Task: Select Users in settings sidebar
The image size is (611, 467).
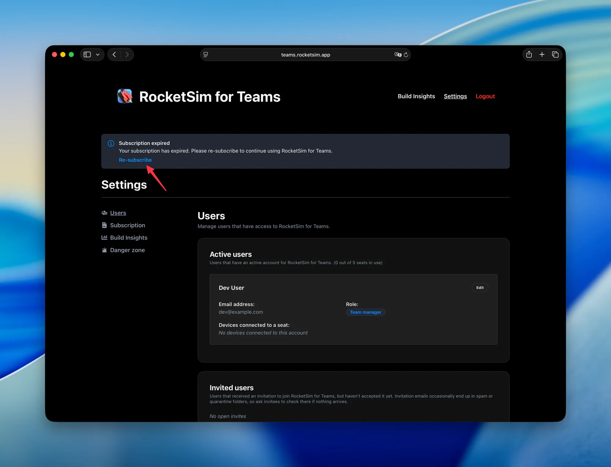Action: (x=118, y=213)
